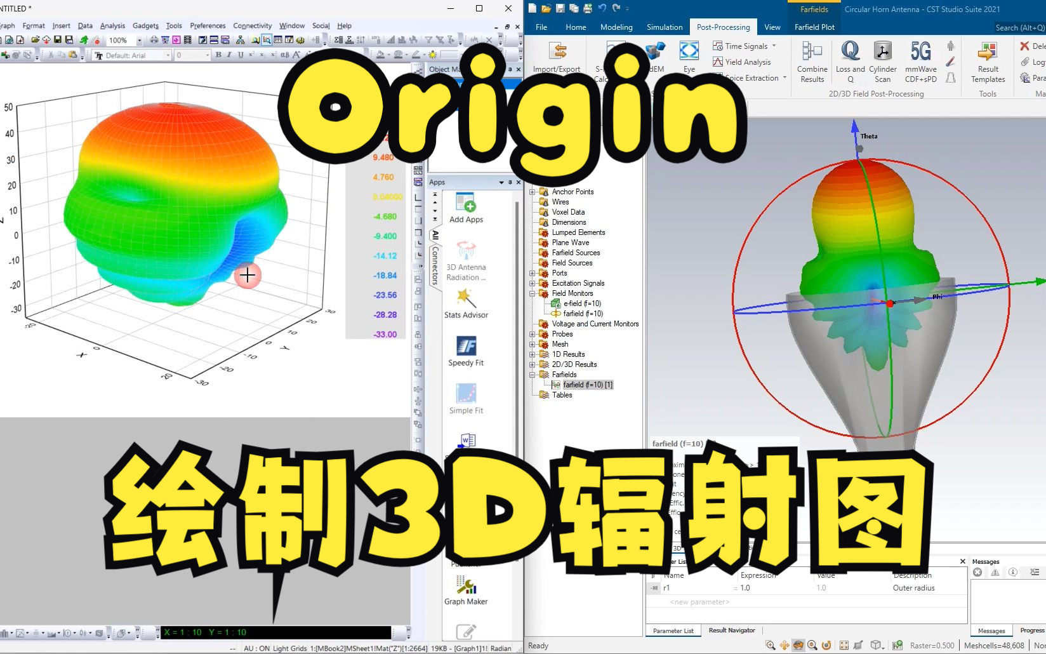Launch the Graph Maker app
The height and width of the screenshot is (654, 1046).
466,591
